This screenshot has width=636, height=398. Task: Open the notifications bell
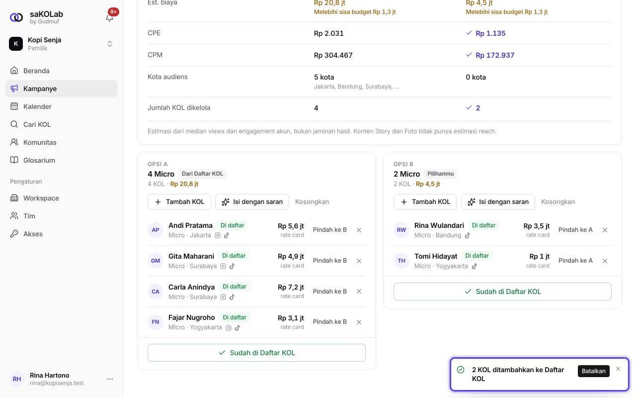tap(110, 17)
